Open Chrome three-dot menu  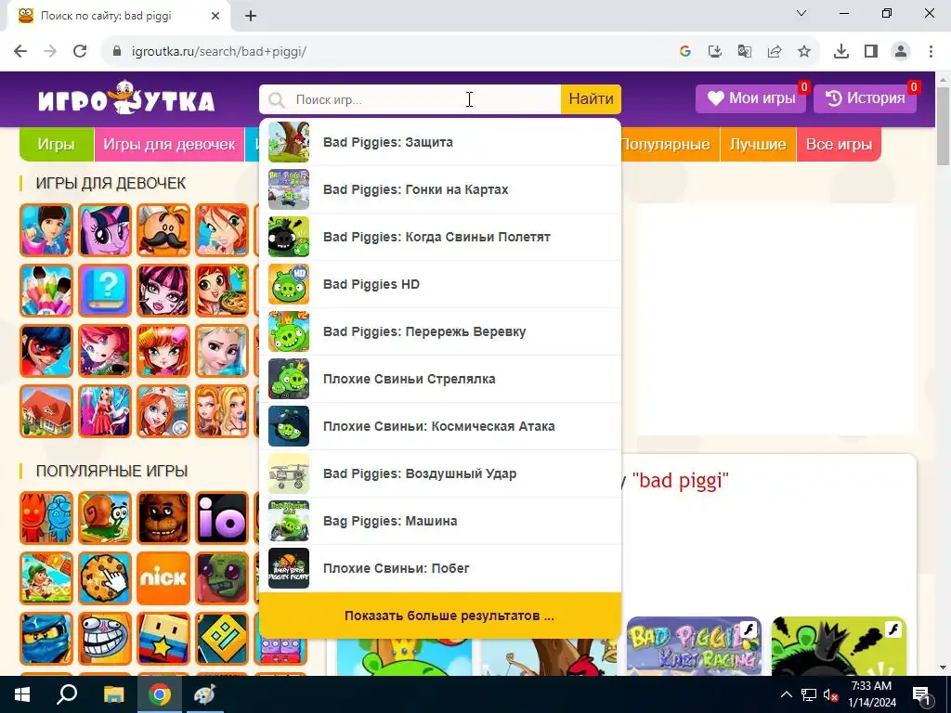[x=931, y=52]
